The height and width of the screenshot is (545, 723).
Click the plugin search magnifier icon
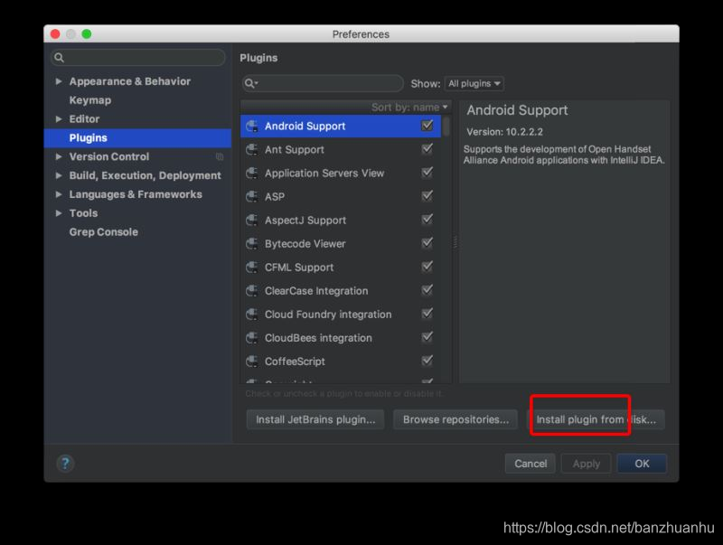250,83
